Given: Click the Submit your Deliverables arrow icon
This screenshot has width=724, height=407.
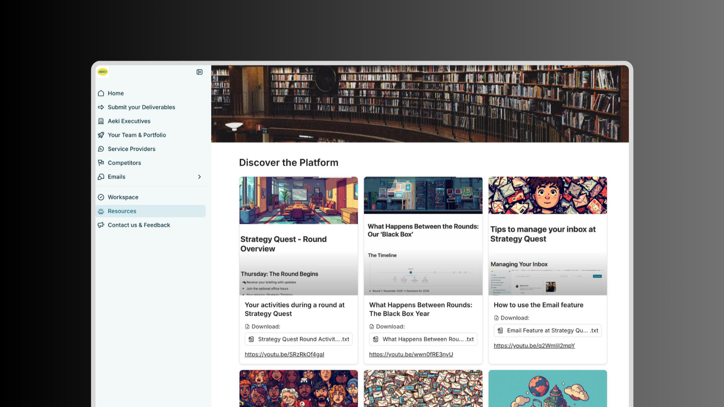Looking at the screenshot, I should [x=101, y=107].
